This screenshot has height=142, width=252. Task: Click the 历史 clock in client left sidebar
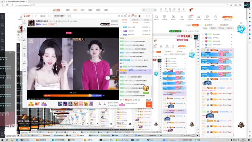tap(25, 29)
